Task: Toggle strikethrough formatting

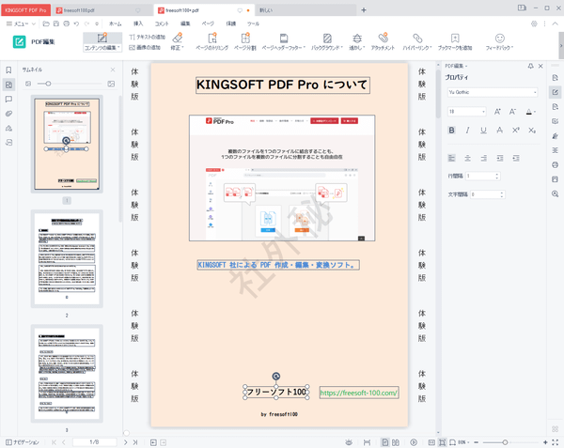Action: tap(500, 131)
